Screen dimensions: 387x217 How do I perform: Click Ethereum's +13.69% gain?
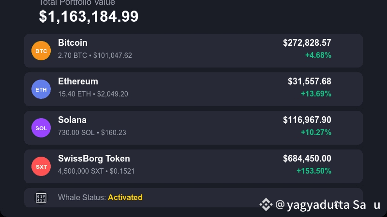[x=316, y=94]
